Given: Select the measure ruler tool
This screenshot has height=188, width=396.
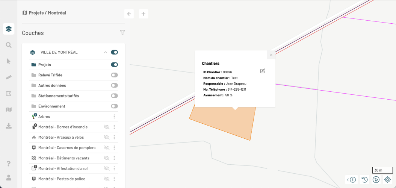Looking at the screenshot, I should click(9, 77).
